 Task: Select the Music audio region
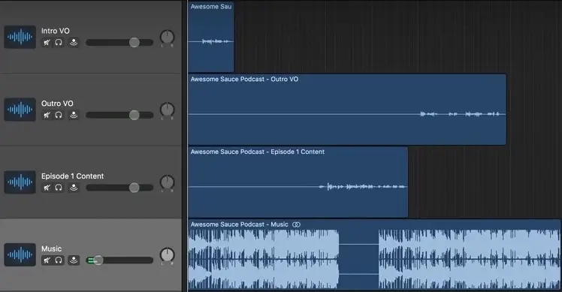tap(375, 254)
